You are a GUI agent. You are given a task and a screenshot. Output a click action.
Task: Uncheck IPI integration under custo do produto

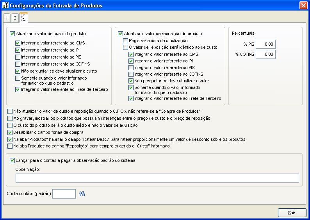(18, 50)
